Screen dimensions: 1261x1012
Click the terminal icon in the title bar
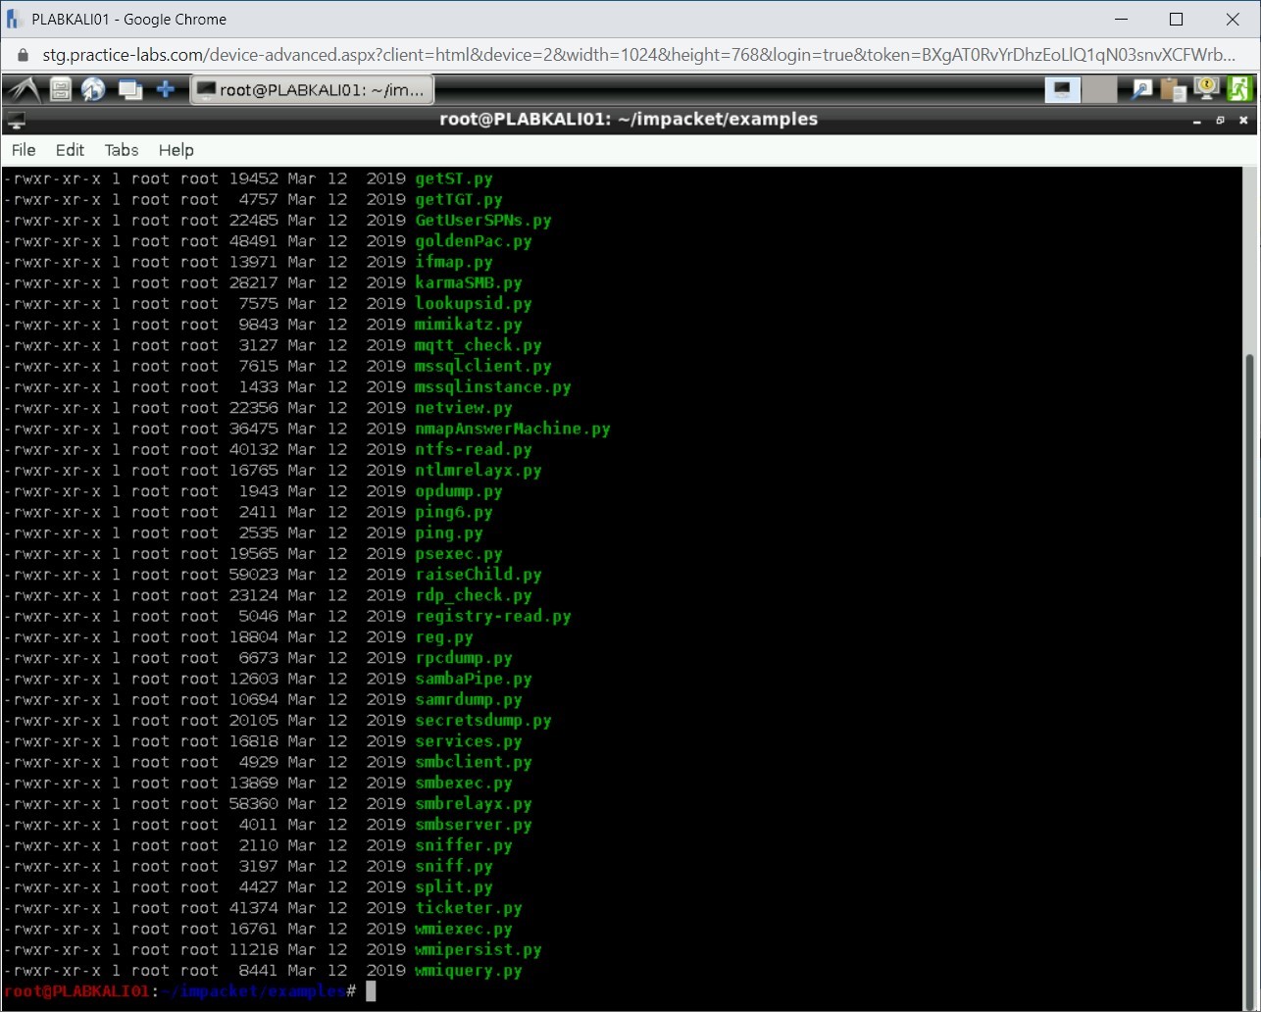16,121
